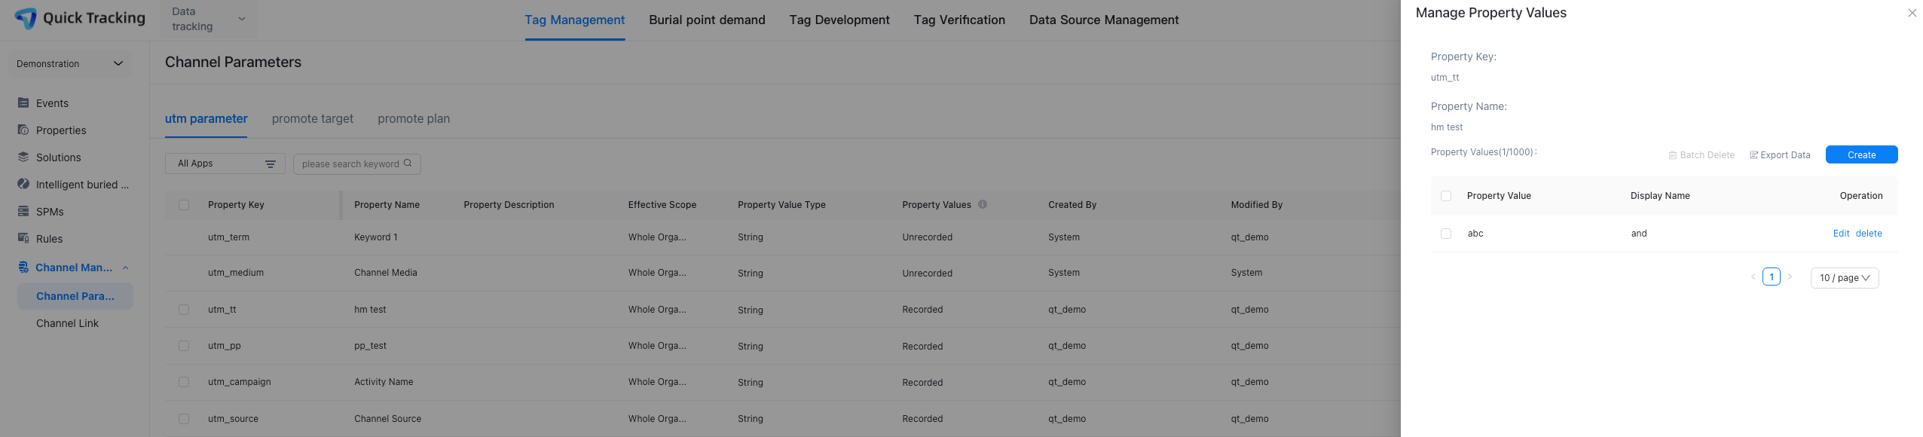Click the Export Data button
This screenshot has height=437, width=1923.
pyautogui.click(x=1780, y=155)
